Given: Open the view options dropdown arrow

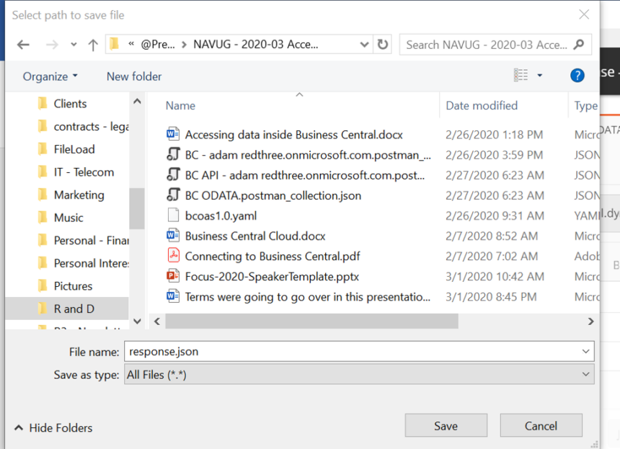Looking at the screenshot, I should (540, 75).
